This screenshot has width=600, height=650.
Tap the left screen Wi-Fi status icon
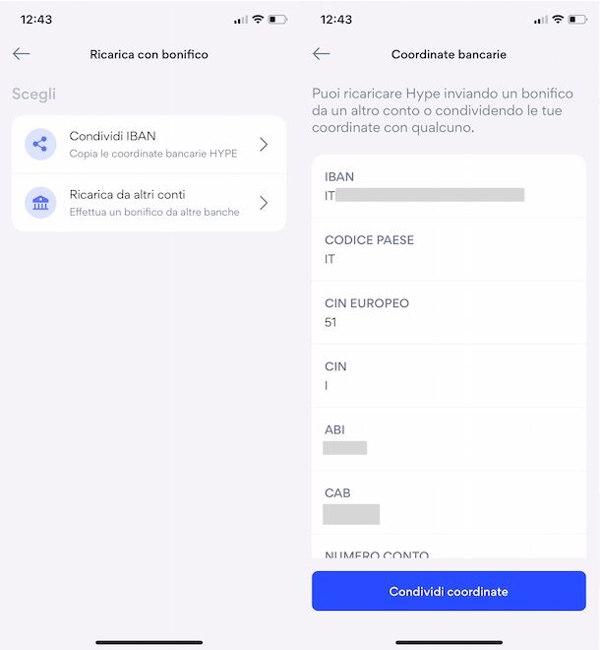pos(258,19)
